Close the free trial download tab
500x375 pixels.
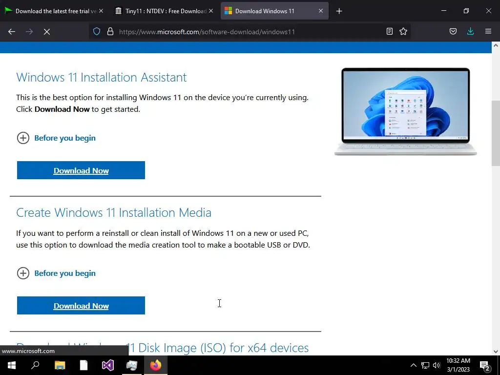(x=101, y=11)
